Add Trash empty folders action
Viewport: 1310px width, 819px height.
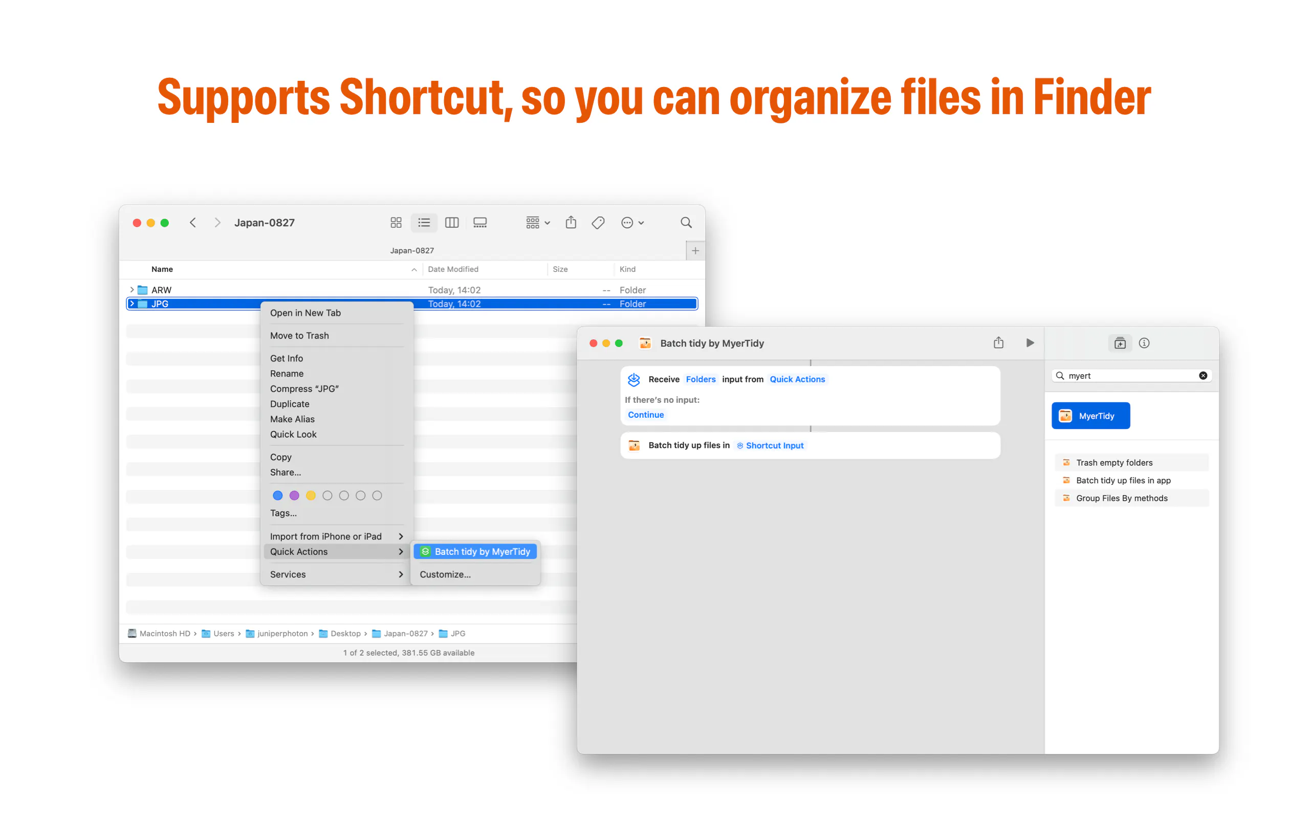[x=1131, y=462]
